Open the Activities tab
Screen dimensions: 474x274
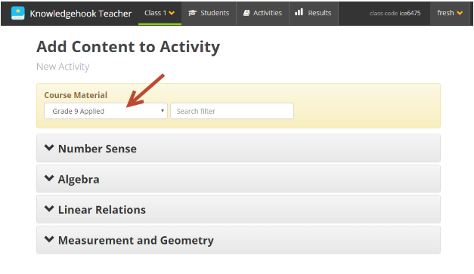262,13
